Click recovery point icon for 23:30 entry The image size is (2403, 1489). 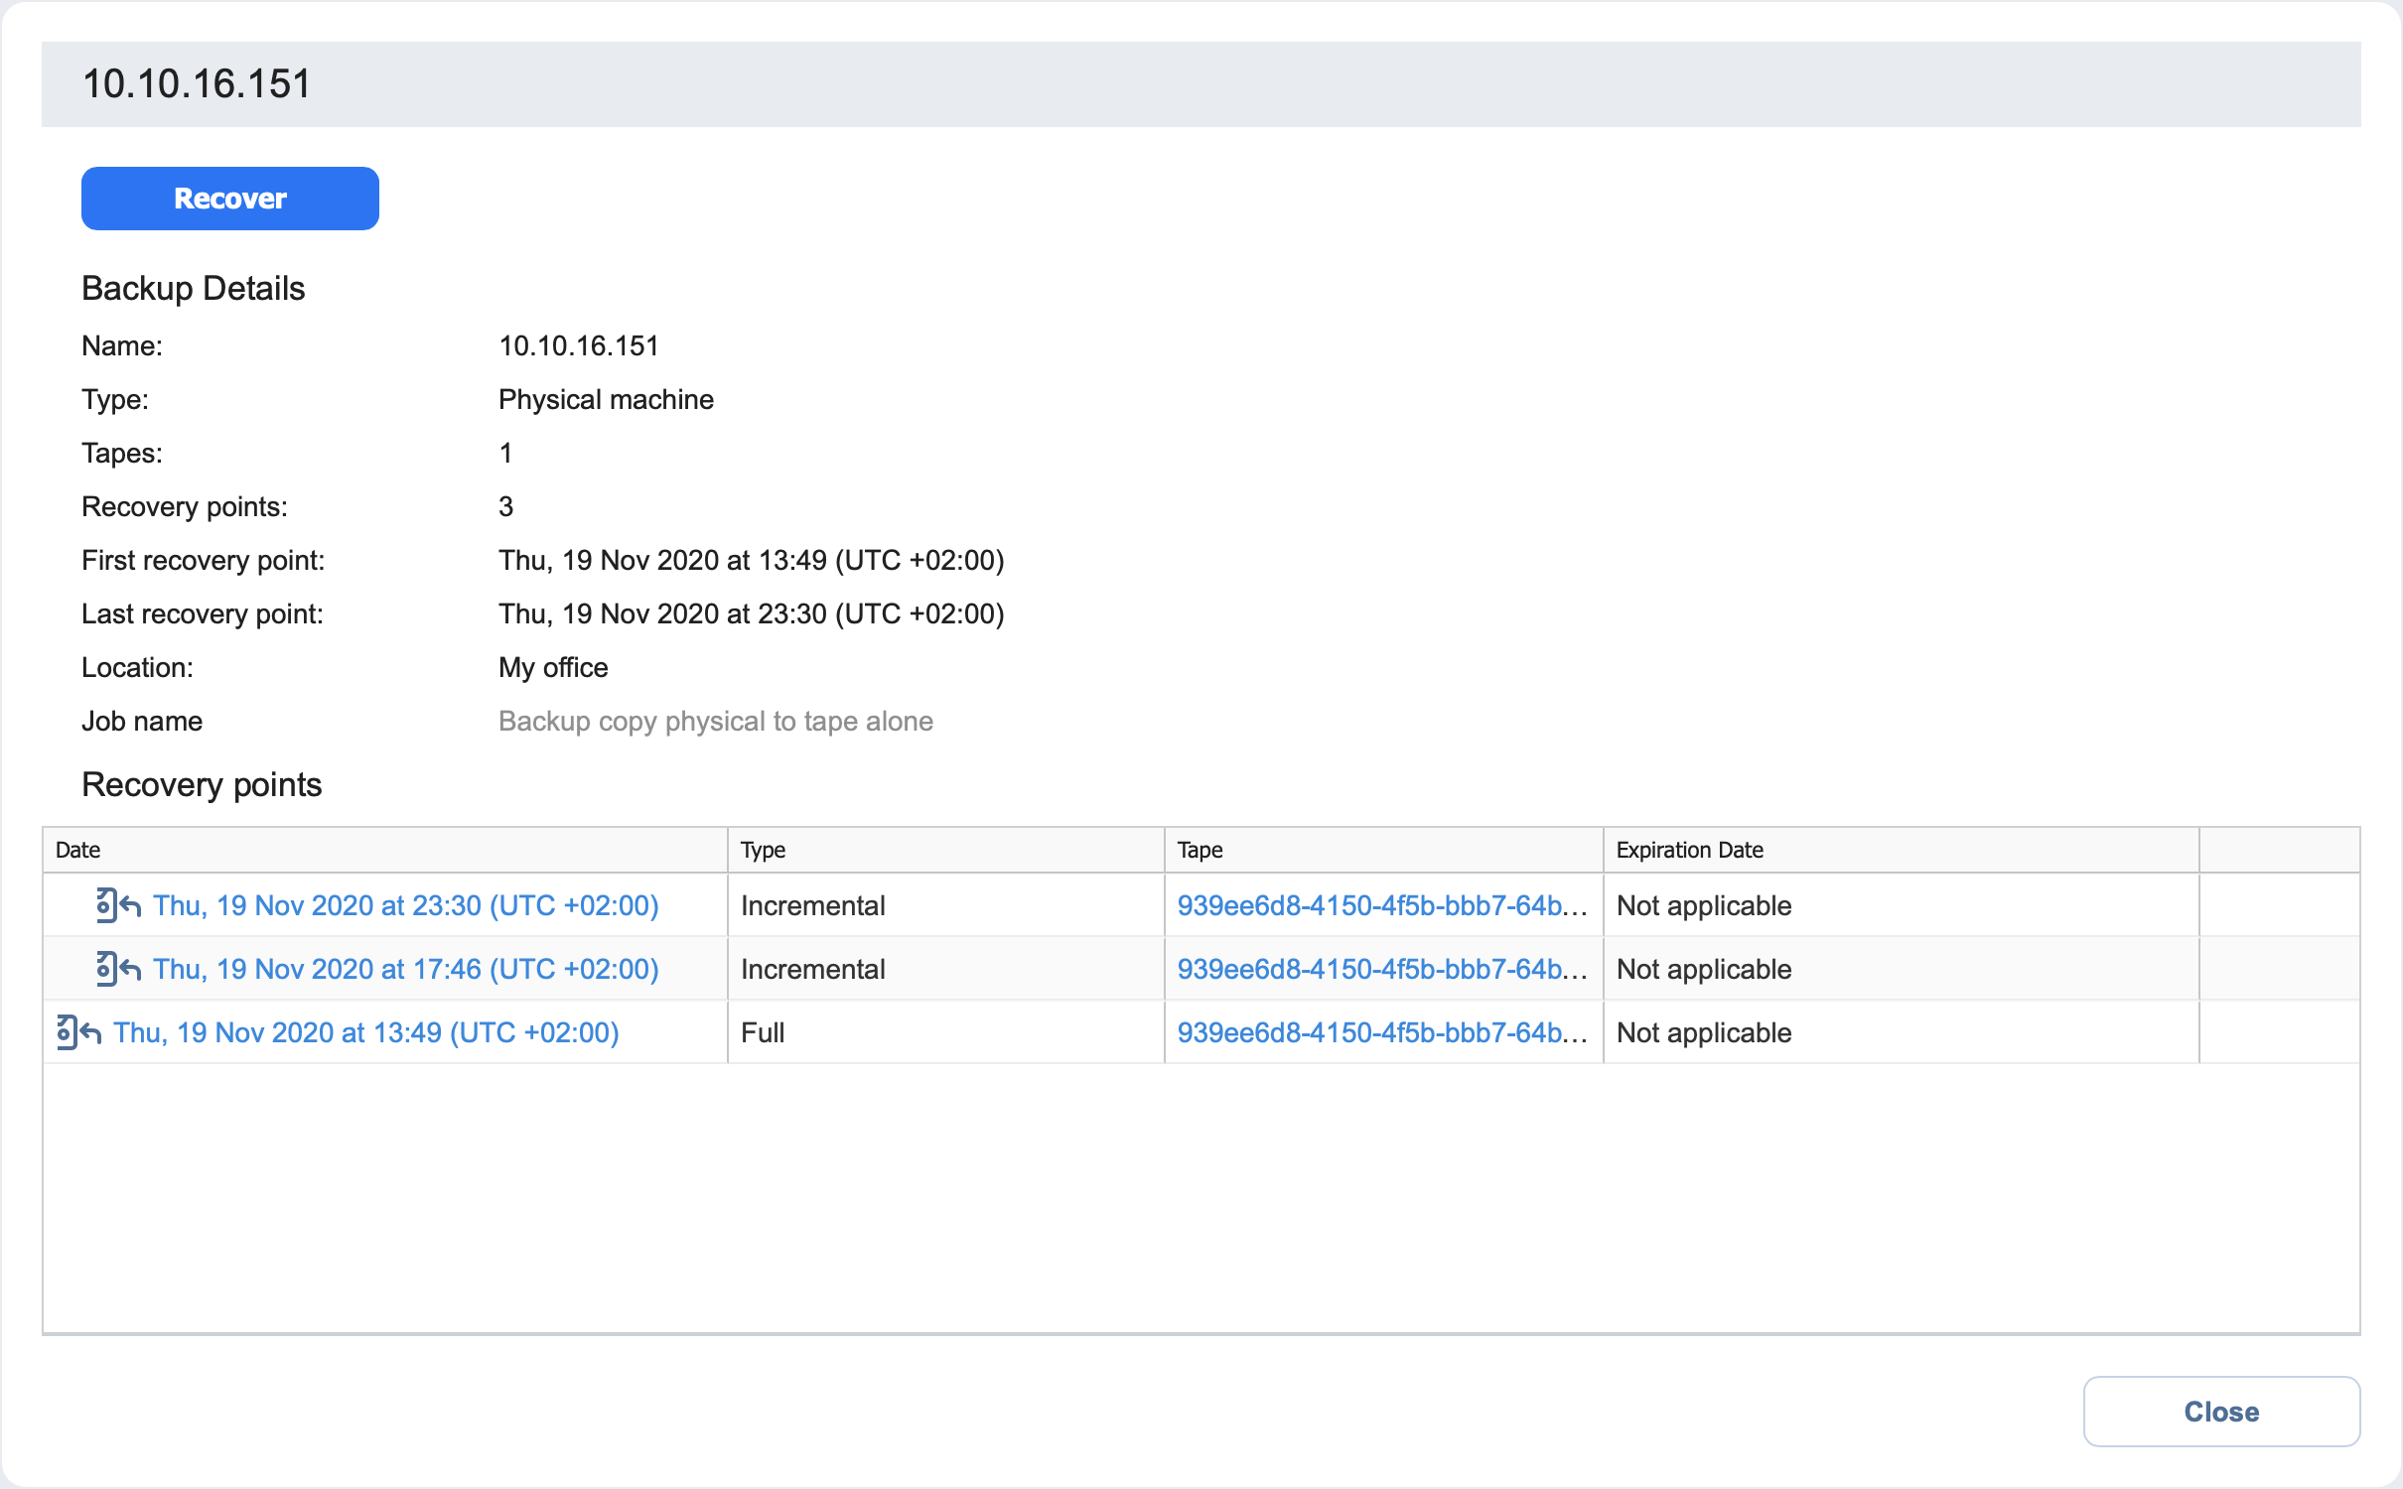pos(117,905)
